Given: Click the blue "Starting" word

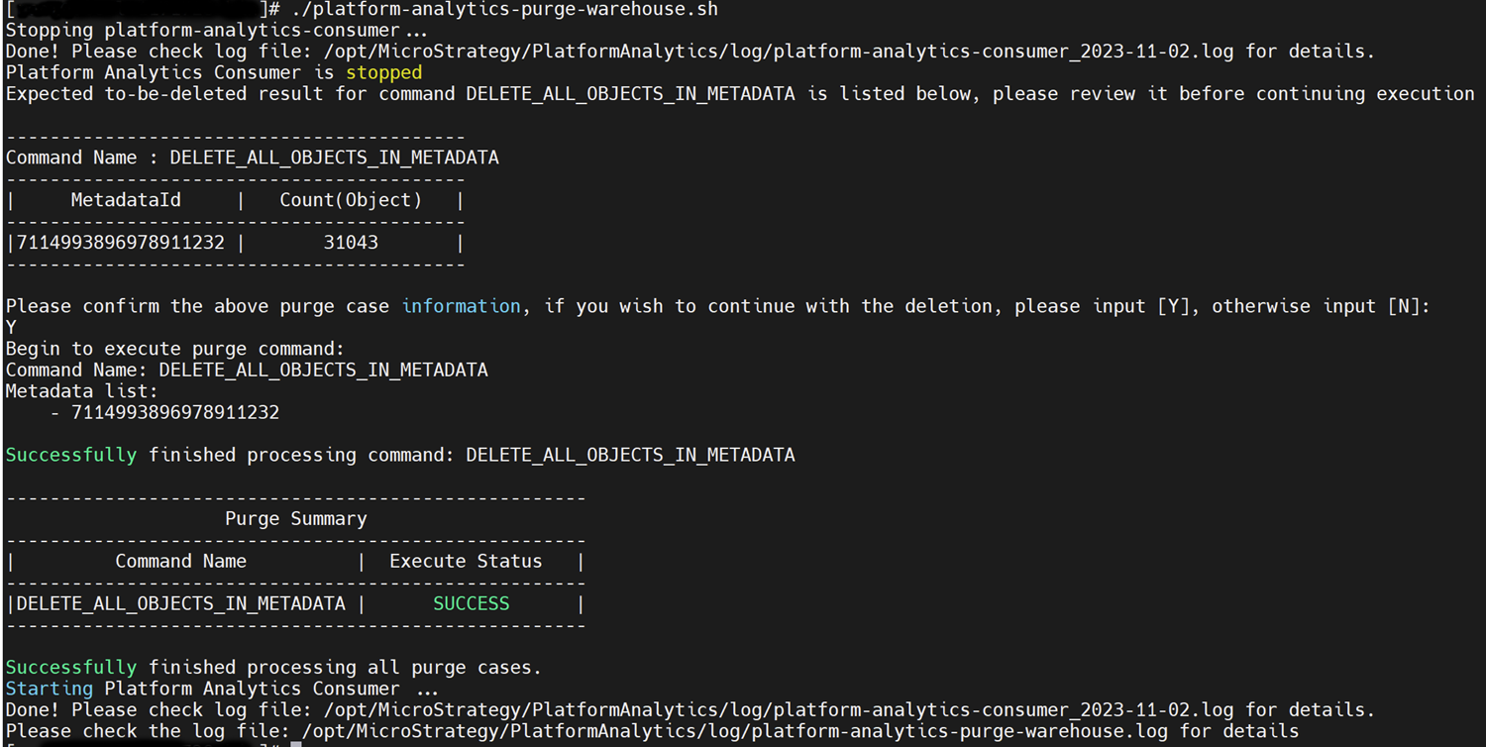Looking at the screenshot, I should (x=50, y=689).
